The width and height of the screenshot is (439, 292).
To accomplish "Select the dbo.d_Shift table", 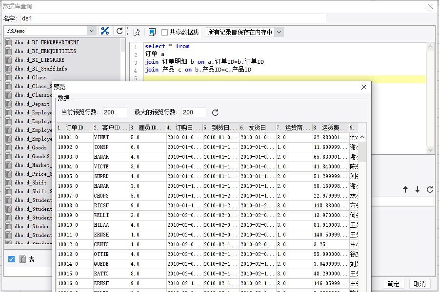I will pos(31,182).
